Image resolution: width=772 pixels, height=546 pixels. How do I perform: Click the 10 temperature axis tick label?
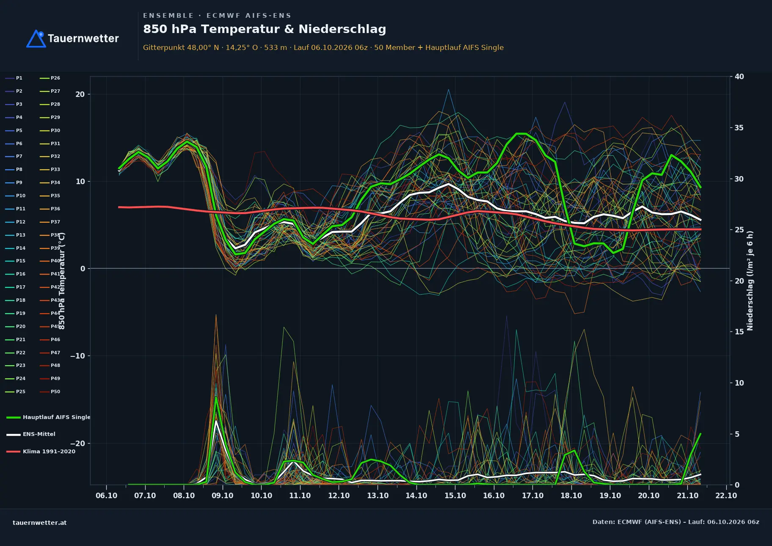point(80,182)
